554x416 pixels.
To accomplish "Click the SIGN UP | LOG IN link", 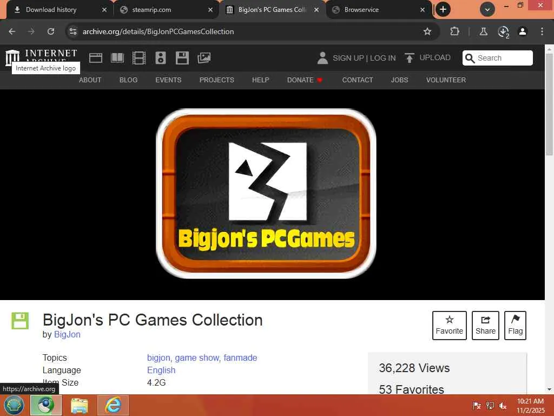I will [x=364, y=58].
